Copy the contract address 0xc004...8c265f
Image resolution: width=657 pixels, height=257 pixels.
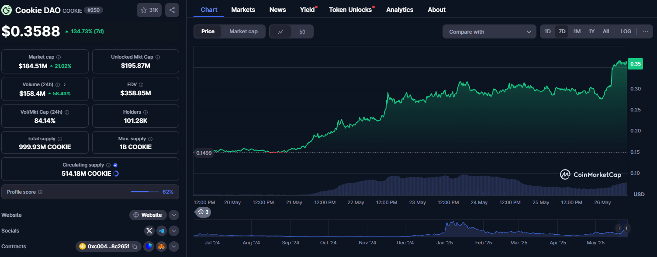click(x=135, y=247)
